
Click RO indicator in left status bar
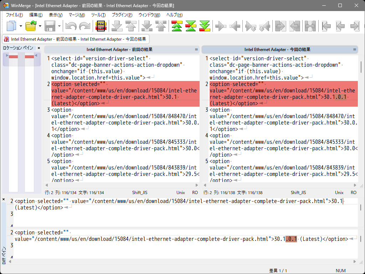tap(195, 193)
